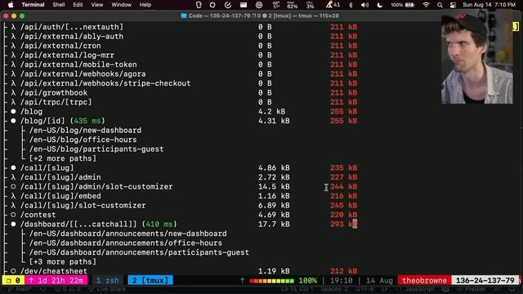
Task: Open the Apple menu
Action: [x=11, y=5]
